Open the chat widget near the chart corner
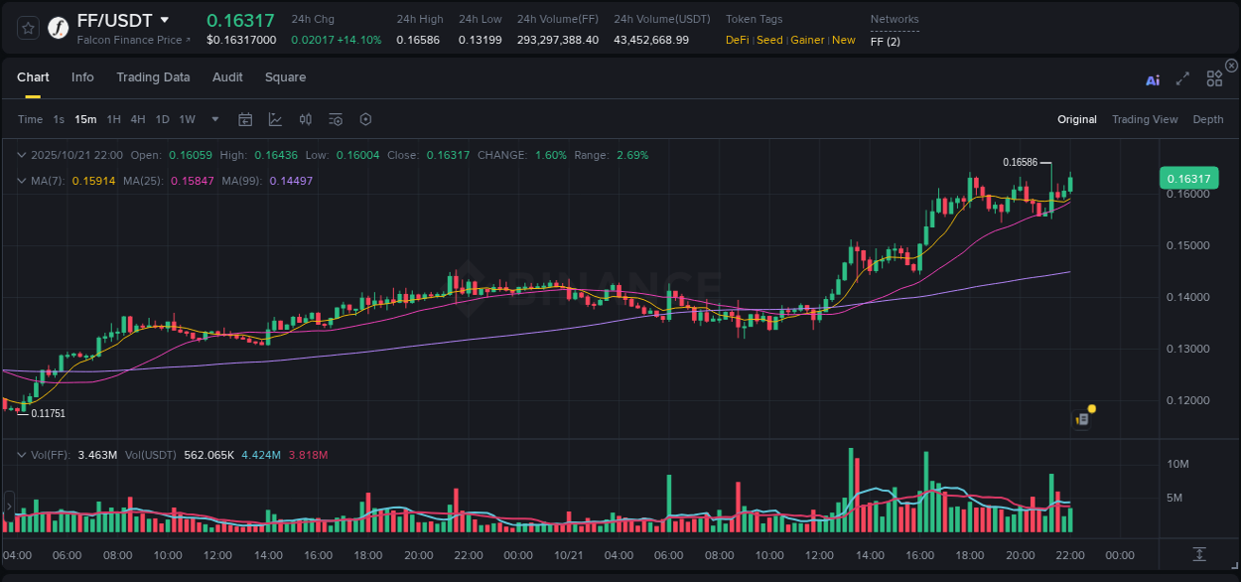This screenshot has width=1241, height=582. [x=1082, y=418]
